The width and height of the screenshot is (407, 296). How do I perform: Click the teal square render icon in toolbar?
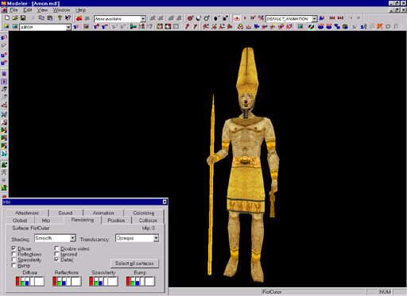point(300,26)
